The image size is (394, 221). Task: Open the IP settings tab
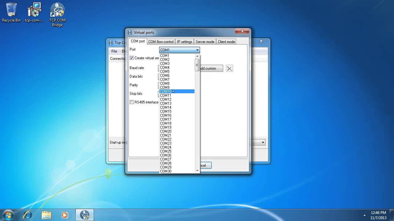coord(184,42)
